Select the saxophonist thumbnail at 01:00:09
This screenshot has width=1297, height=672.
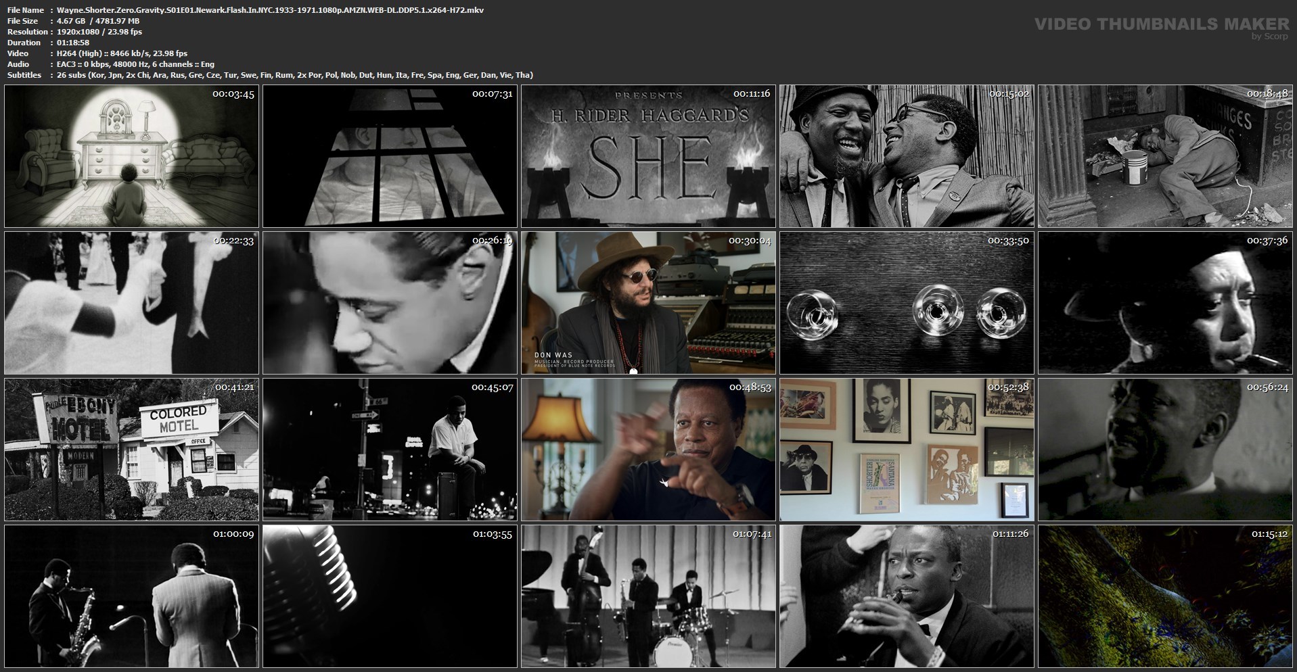[x=131, y=596]
